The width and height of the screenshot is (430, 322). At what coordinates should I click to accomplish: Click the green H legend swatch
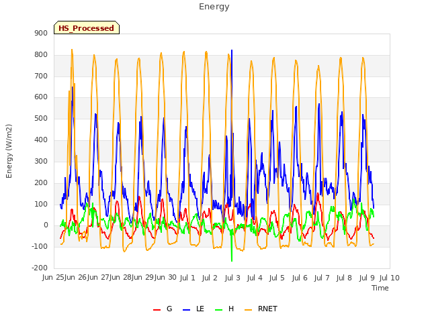[x=218, y=310]
